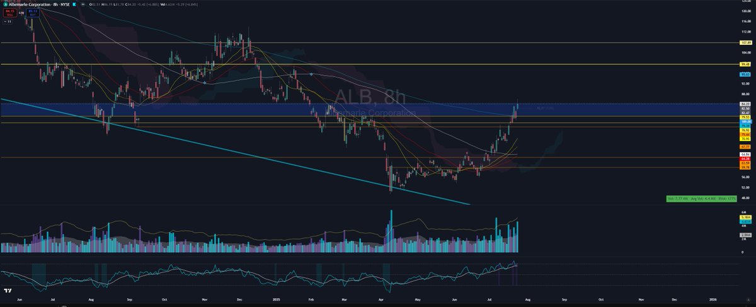This screenshot has height=307, width=756.
Task: Click the round status icon after symbol title
Action: 83,4
